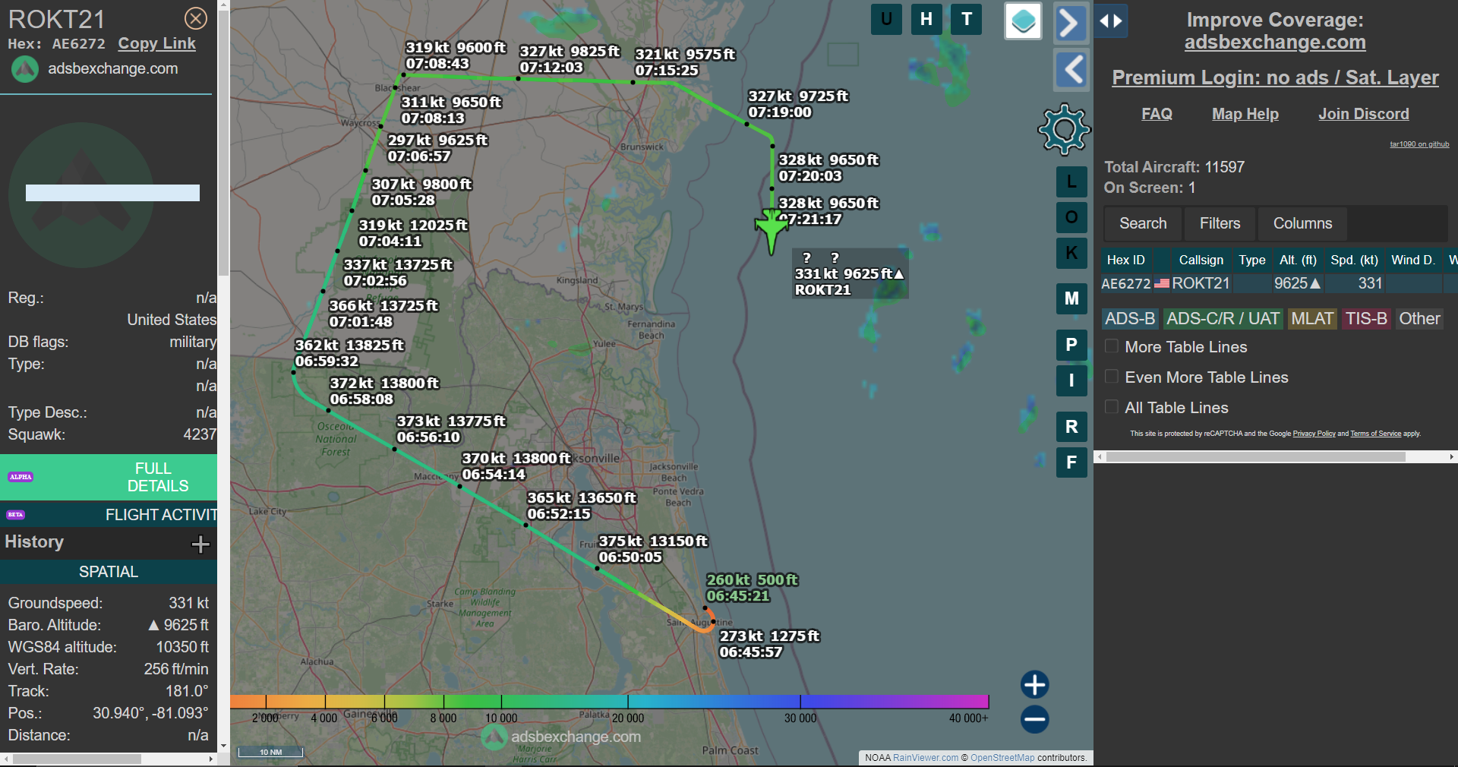
Task: Click Premium Login link
Action: [1275, 77]
